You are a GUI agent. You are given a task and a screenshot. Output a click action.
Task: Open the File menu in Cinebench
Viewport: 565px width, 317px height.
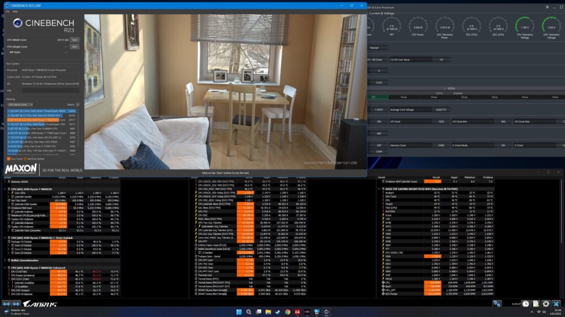click(8, 12)
